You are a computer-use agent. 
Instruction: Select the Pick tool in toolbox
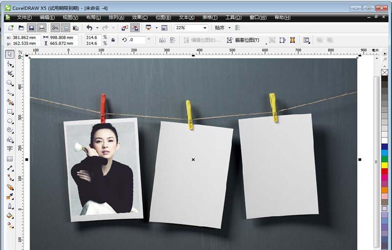point(9,54)
